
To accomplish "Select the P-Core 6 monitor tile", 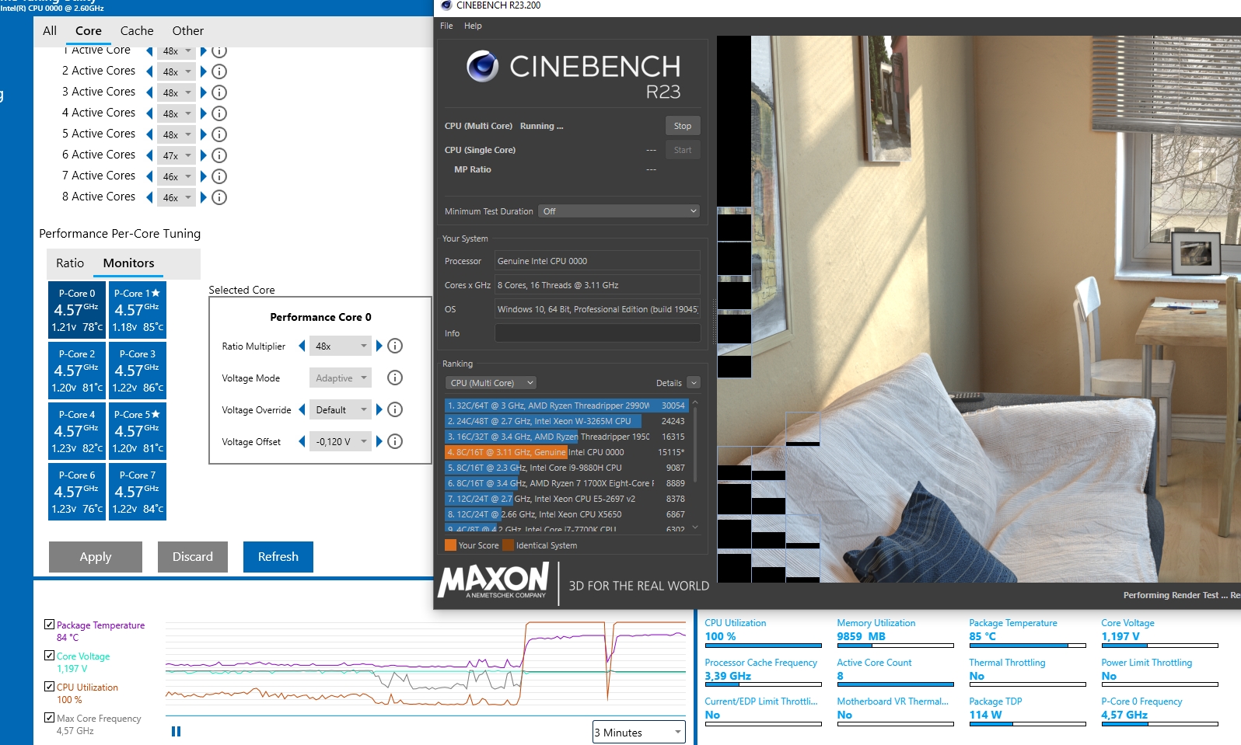I will point(77,492).
